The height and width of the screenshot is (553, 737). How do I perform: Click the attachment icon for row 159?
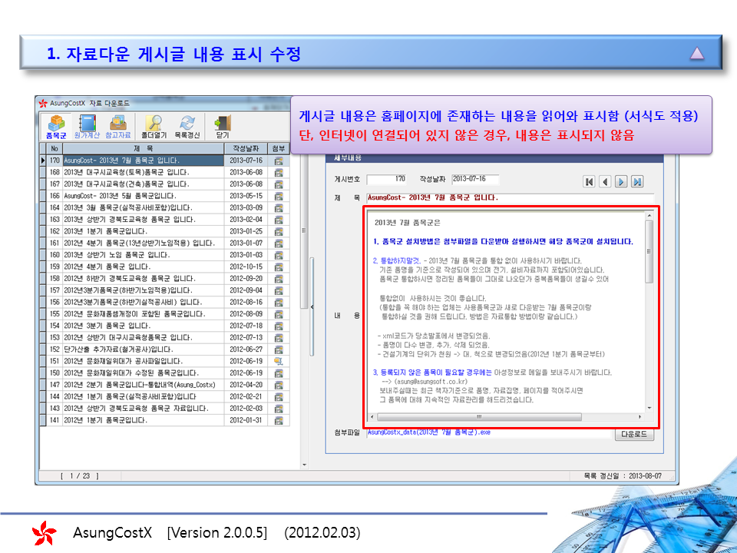(279, 267)
